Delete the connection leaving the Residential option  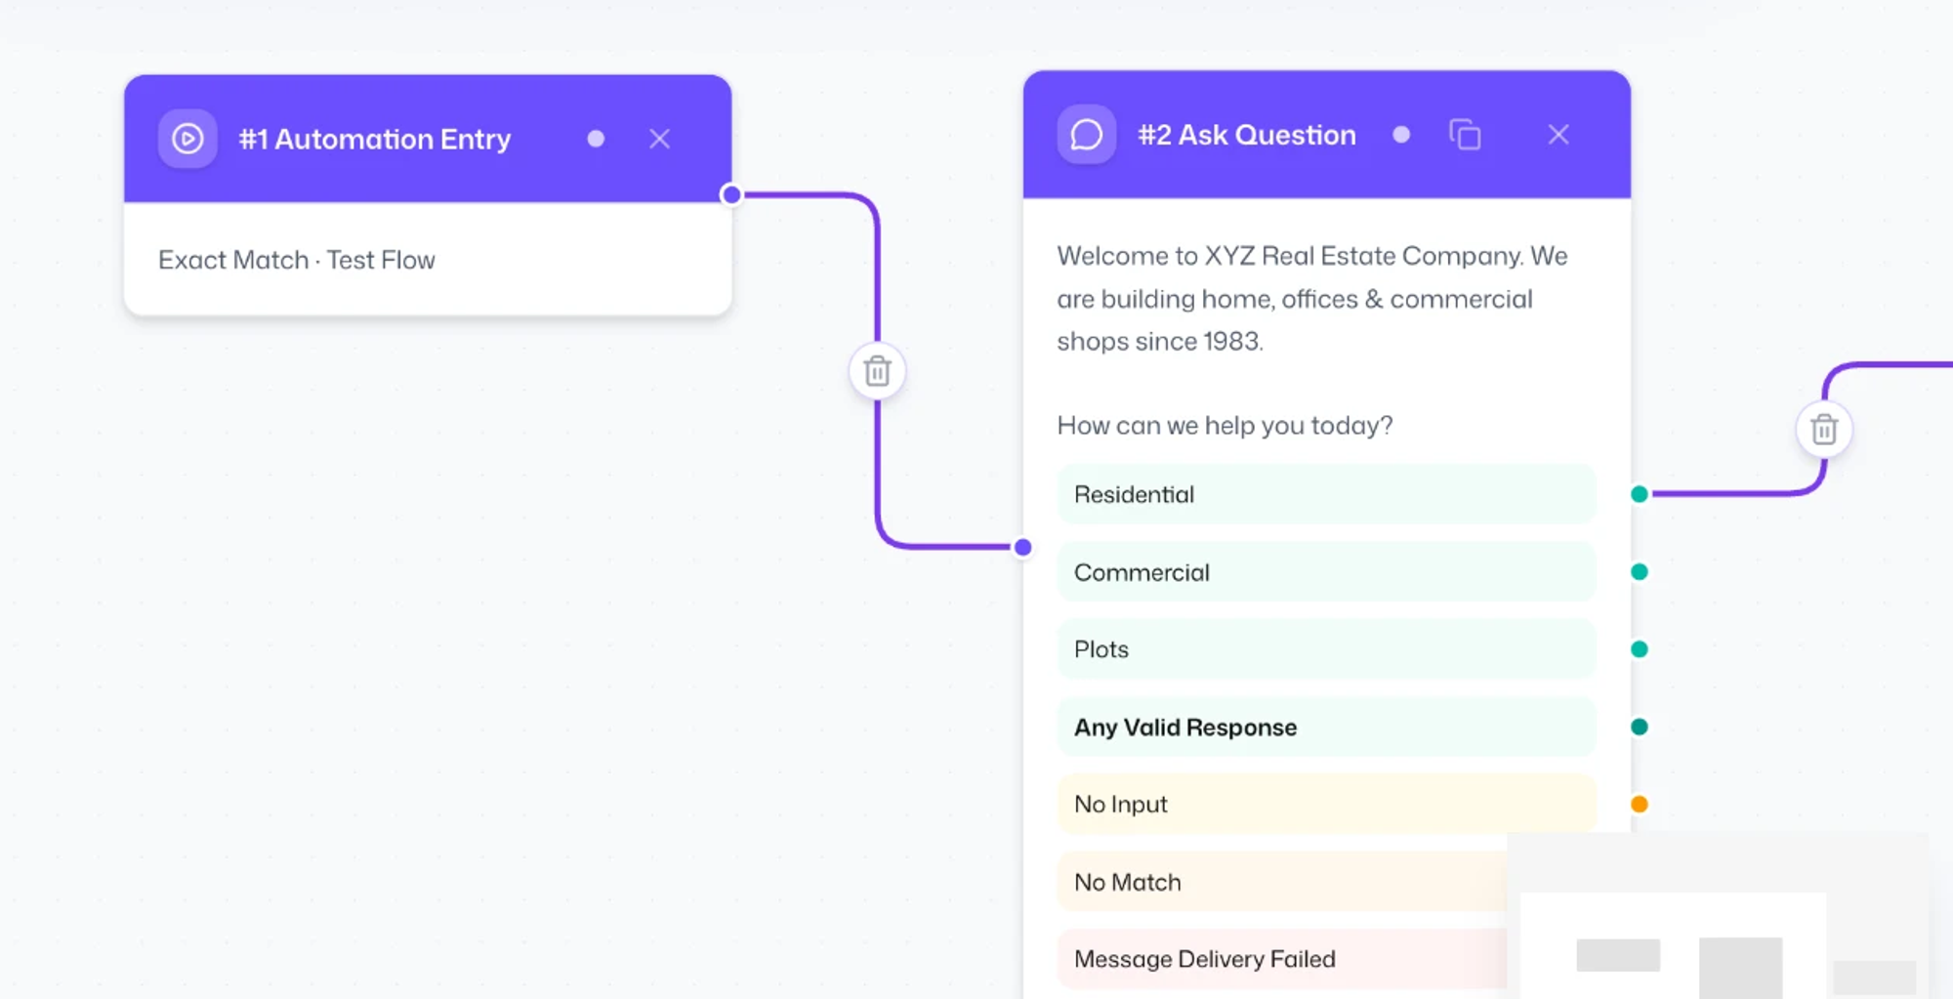(x=1824, y=429)
